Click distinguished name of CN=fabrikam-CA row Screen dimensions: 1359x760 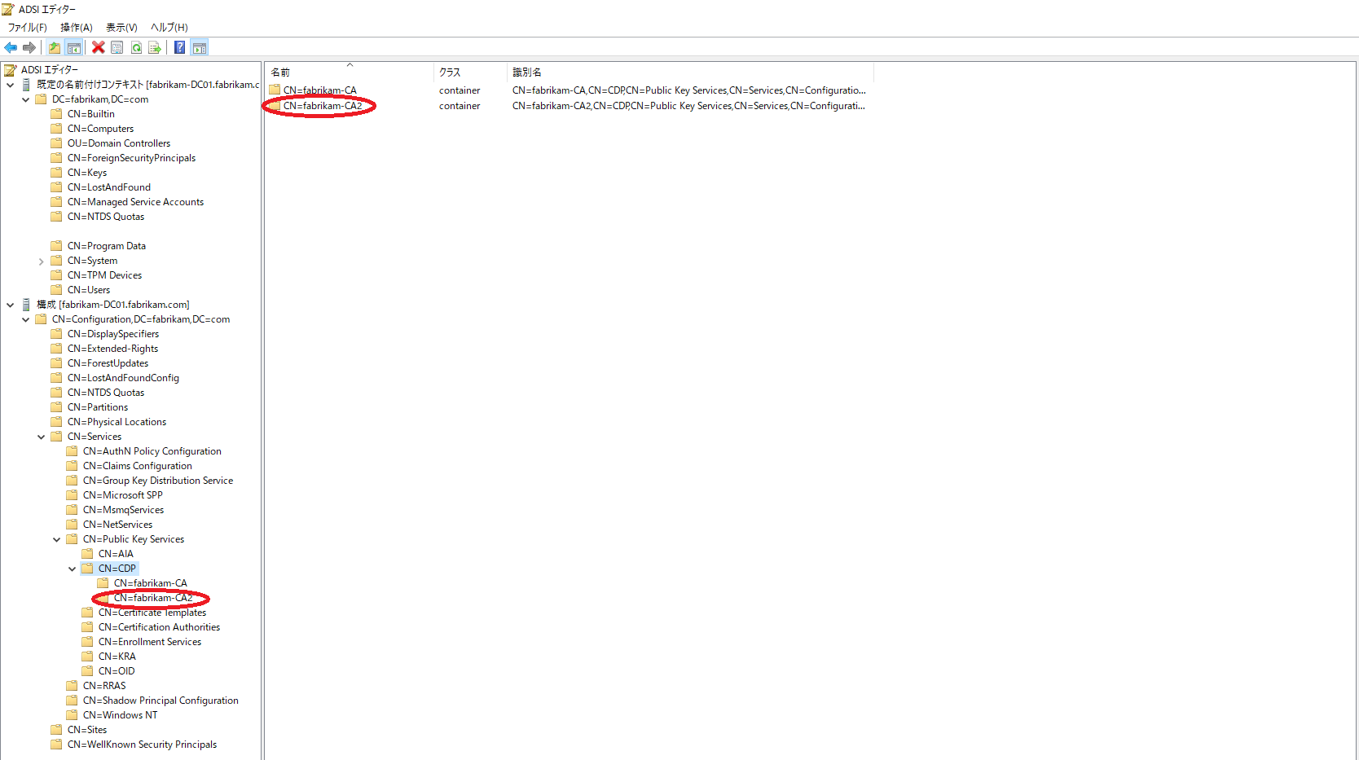pos(689,90)
